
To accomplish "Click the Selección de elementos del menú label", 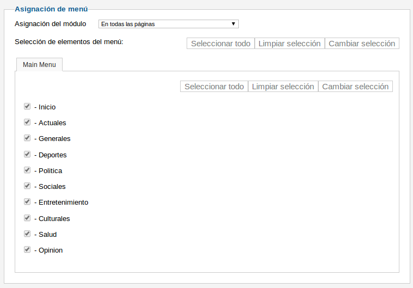I will (x=69, y=41).
